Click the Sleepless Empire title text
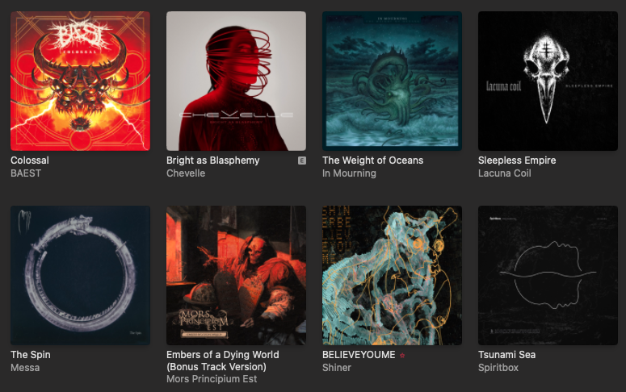Image resolution: width=626 pixels, height=392 pixels. pyautogui.click(x=517, y=161)
